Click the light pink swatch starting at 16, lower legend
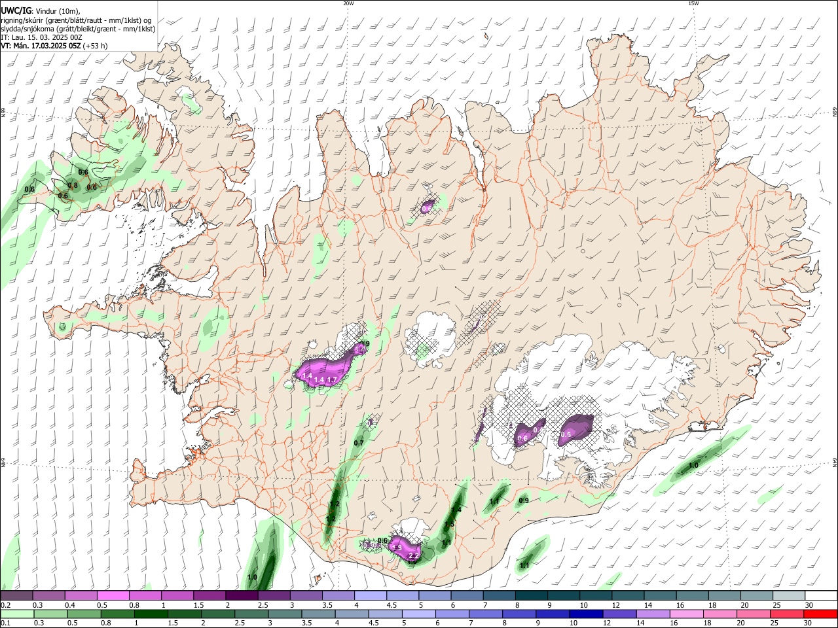 click(686, 614)
